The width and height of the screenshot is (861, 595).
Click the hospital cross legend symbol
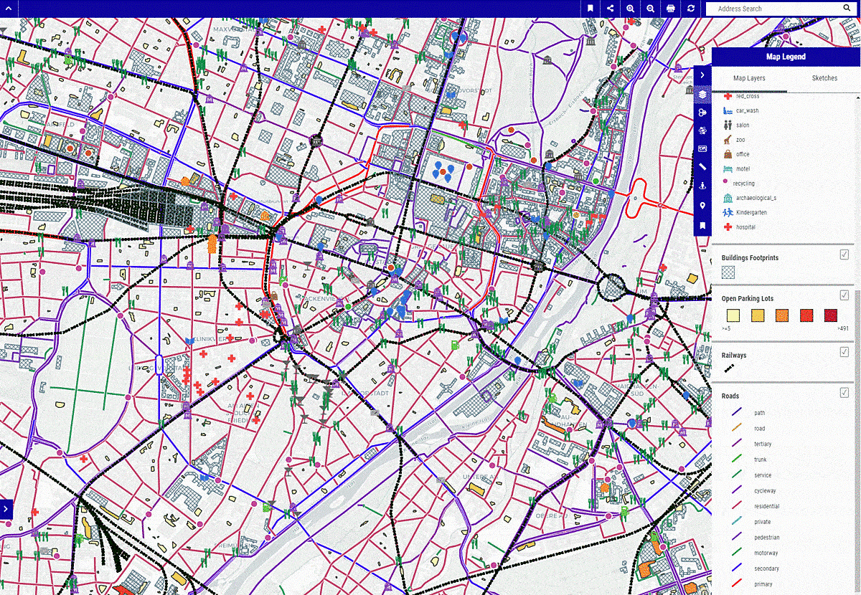[x=728, y=227]
